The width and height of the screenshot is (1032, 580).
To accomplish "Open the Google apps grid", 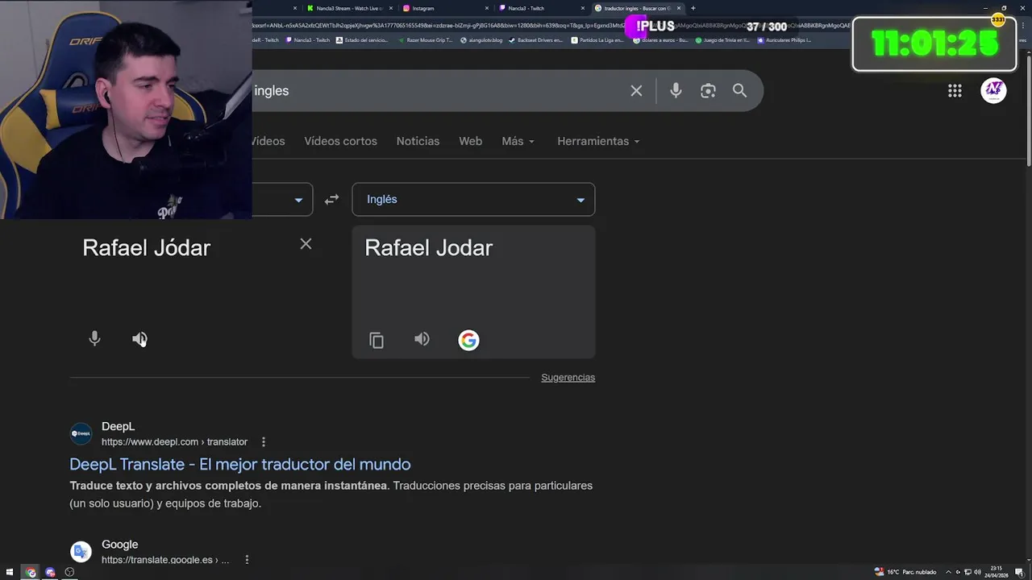I will (955, 91).
